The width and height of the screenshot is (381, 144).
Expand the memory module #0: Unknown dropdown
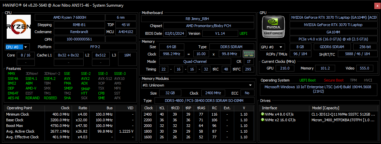(x=198, y=85)
